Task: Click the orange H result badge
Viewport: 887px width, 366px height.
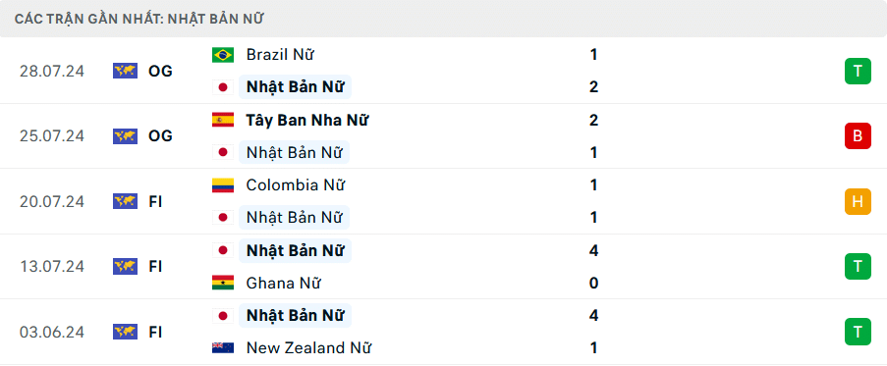Action: coord(858,201)
